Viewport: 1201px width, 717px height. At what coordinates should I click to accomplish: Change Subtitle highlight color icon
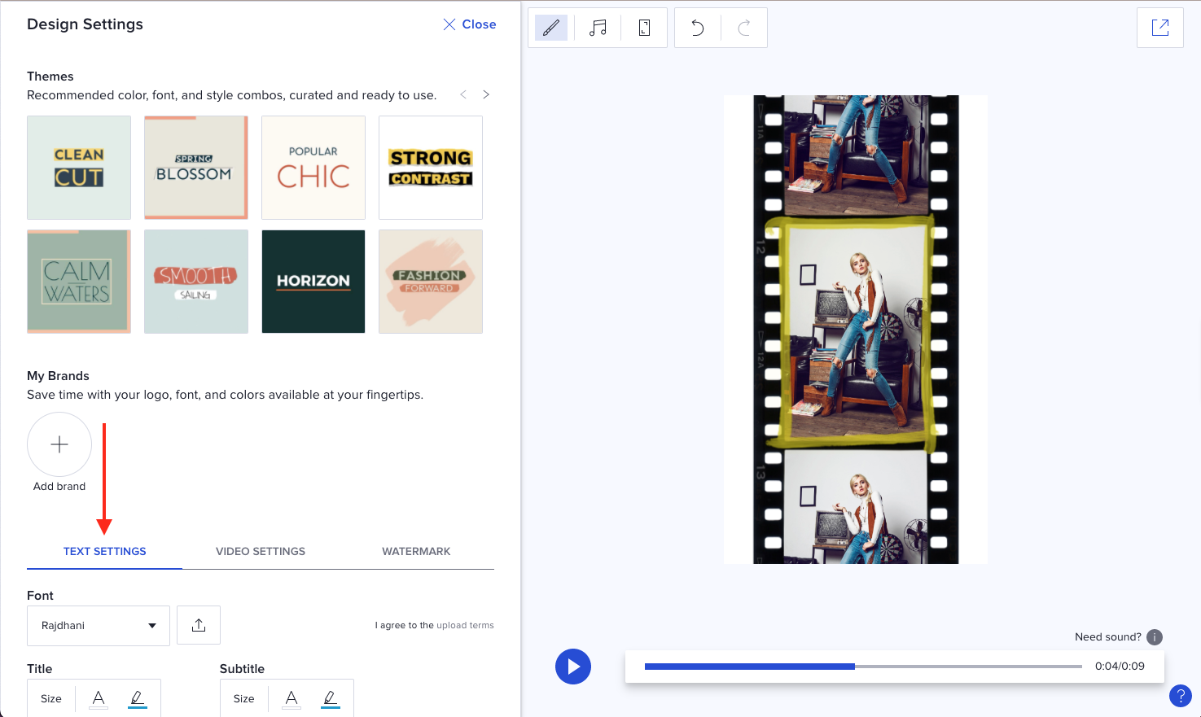coord(331,698)
